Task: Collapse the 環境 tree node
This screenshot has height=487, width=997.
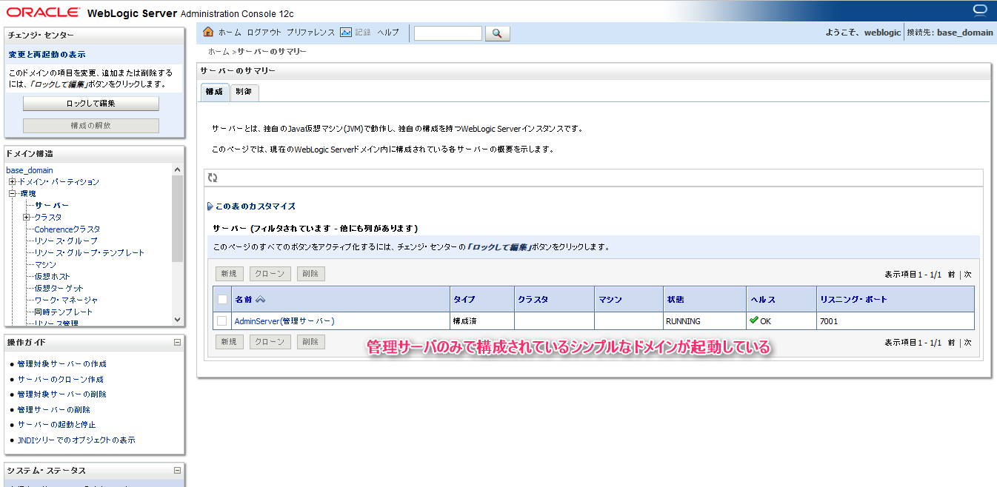Action: tap(12, 194)
